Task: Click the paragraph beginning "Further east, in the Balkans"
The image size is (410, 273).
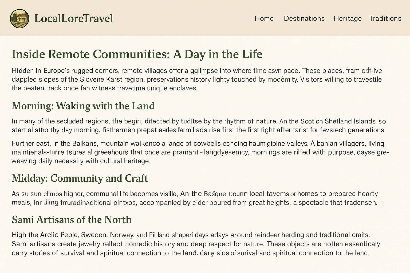Action: [x=198, y=152]
